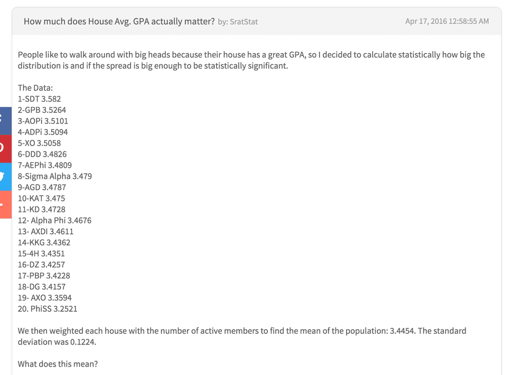Screen dimensions: 518x375
Task: Click the "What does this mean?" line
Action: [58, 364]
